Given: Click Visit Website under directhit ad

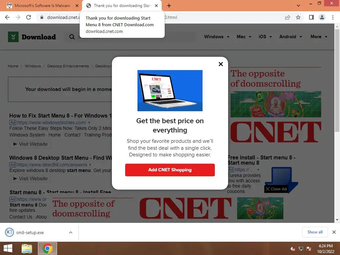Looking at the screenshot, I should click(x=30, y=178).
